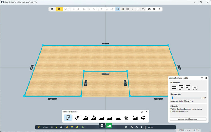The image size is (211, 132).
Task: Toggle the yellow planning tools mode button
Action: pos(59,9)
